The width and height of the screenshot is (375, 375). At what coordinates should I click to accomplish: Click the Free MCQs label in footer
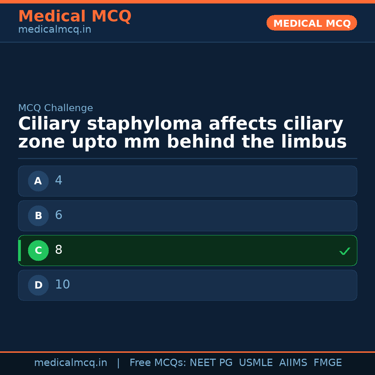(158, 363)
